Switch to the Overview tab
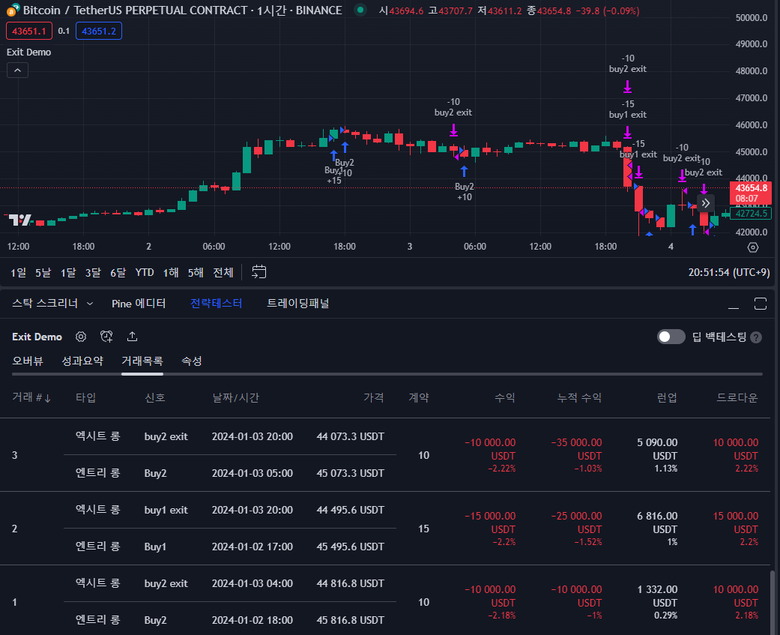 pyautogui.click(x=28, y=361)
